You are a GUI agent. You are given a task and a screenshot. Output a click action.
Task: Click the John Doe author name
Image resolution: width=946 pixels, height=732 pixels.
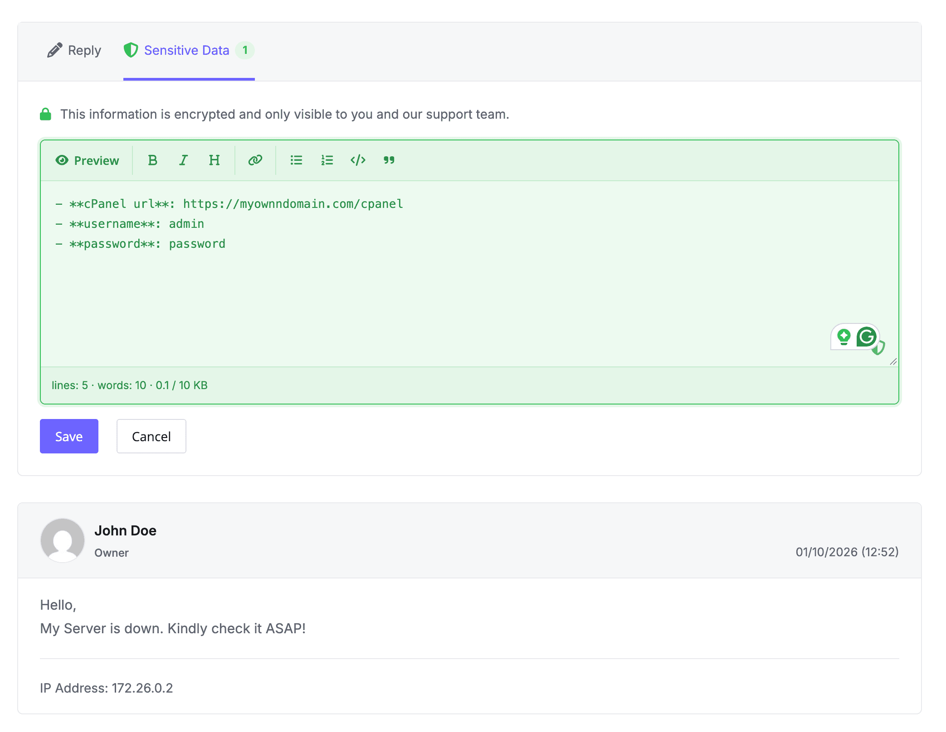[125, 530]
